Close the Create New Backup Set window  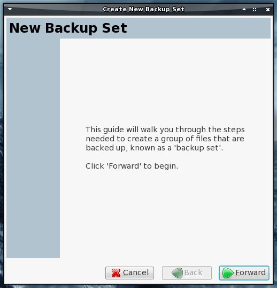point(268,10)
